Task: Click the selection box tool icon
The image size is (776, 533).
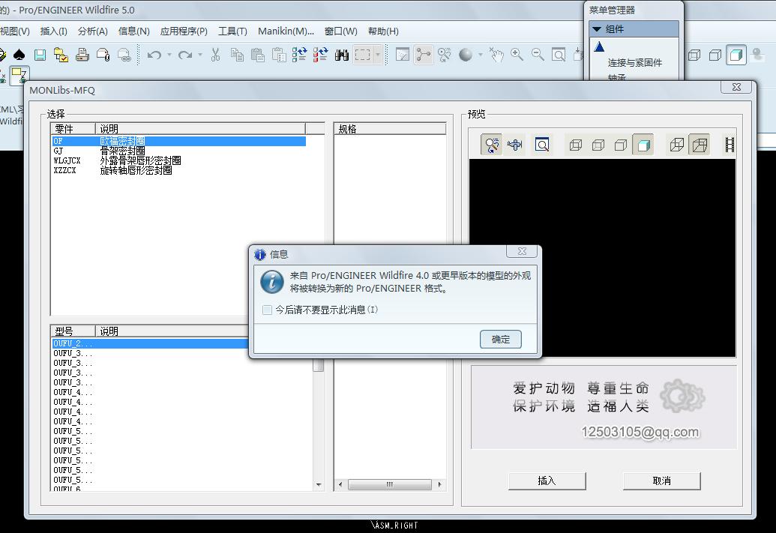Action: [363, 55]
